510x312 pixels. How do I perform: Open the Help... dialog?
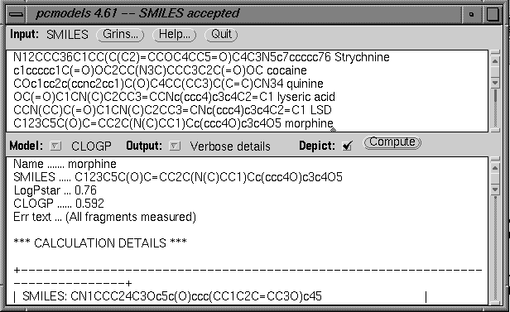175,35
